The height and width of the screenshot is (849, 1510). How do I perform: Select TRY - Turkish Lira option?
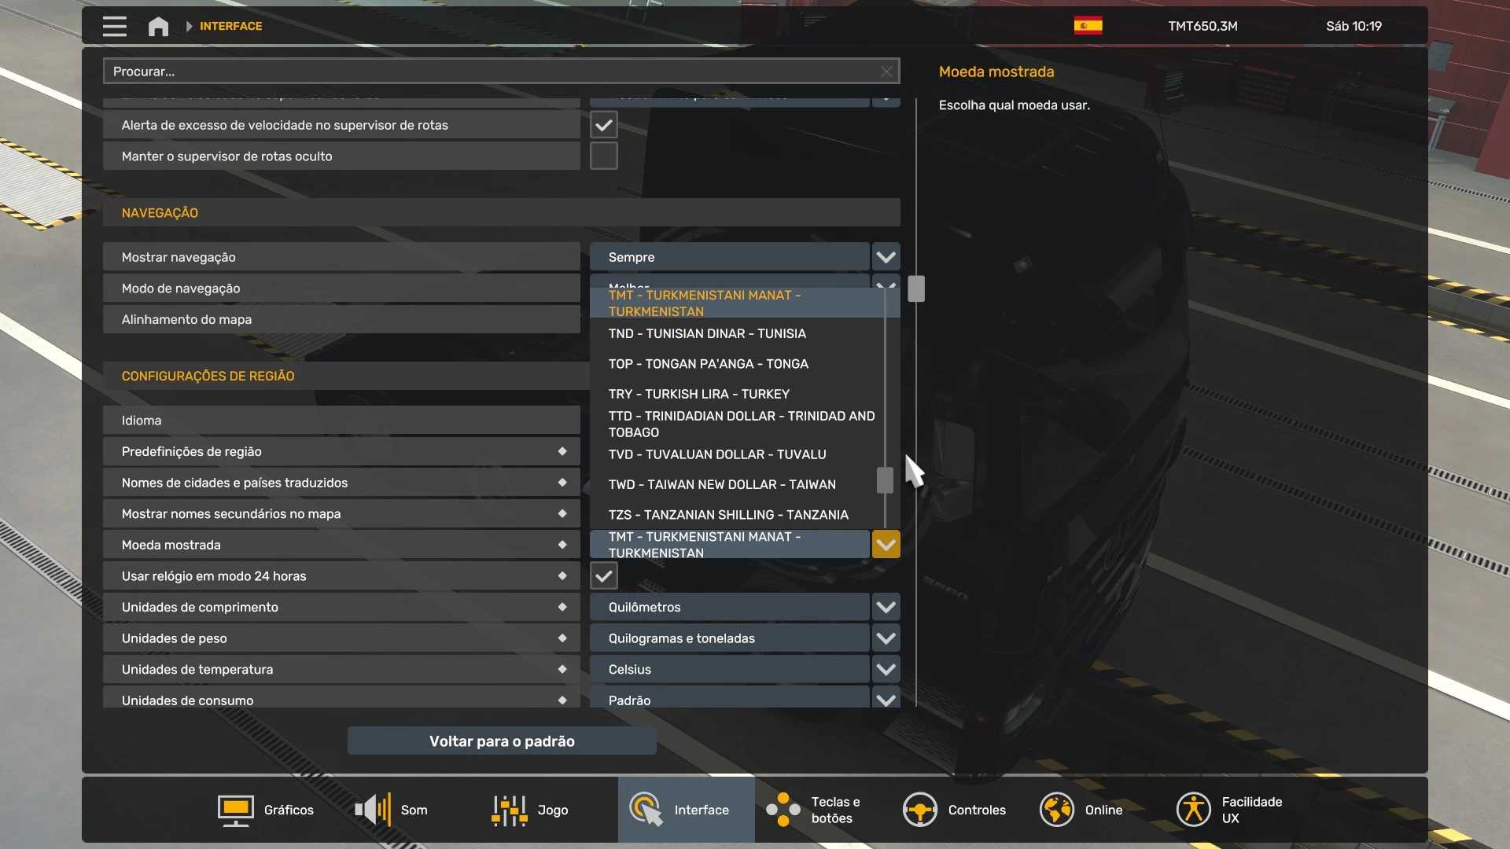pyautogui.click(x=698, y=394)
